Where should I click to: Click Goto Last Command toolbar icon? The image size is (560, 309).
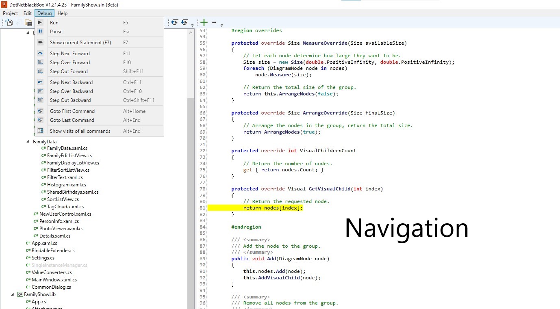[x=184, y=22]
